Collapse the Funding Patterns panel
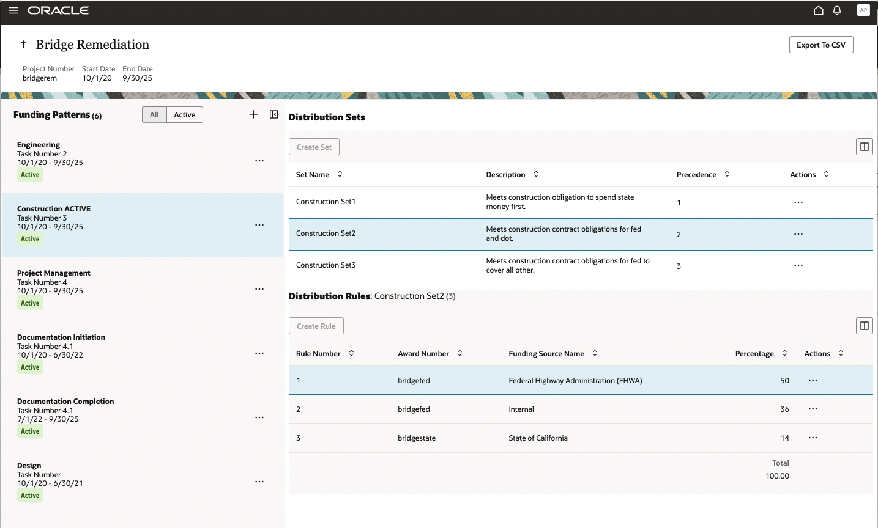 tap(274, 114)
